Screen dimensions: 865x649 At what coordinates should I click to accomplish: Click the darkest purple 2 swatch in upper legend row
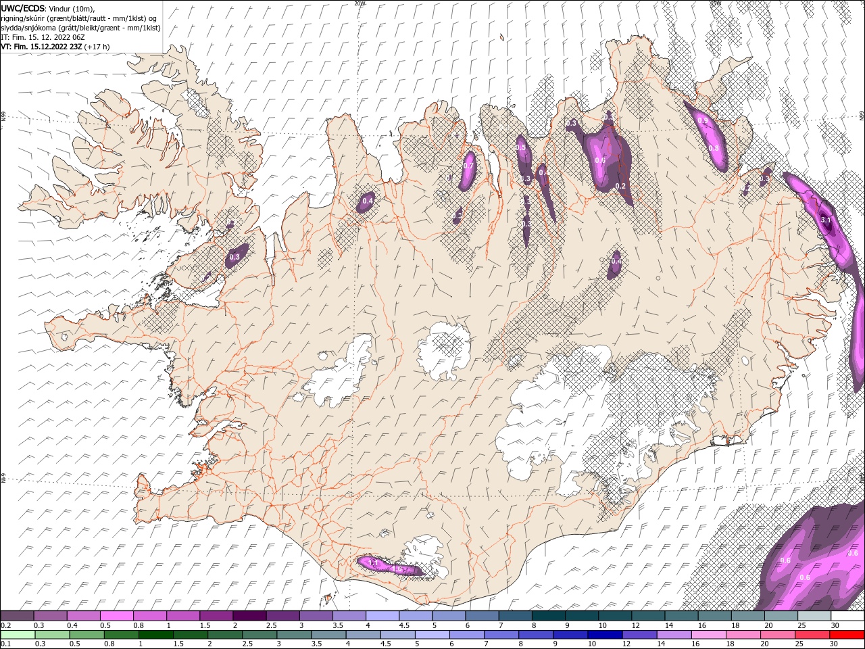[x=249, y=616]
